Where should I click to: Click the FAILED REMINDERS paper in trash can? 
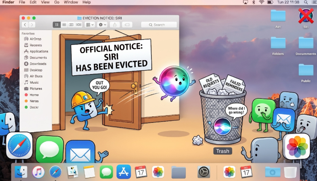click(234, 84)
